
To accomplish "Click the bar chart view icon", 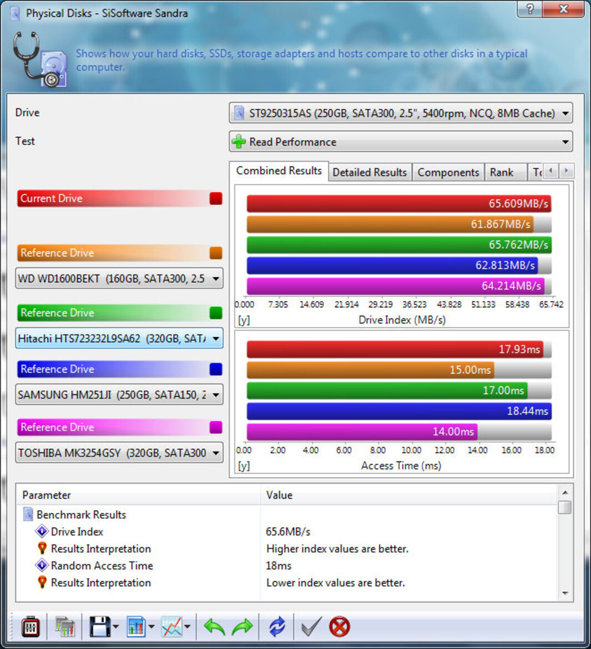I will [137, 627].
